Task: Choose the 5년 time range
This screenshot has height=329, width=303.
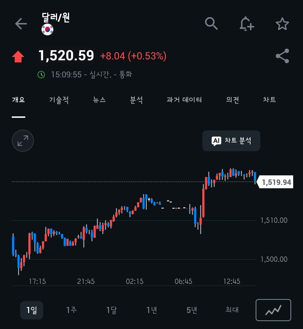Action: coord(192,310)
